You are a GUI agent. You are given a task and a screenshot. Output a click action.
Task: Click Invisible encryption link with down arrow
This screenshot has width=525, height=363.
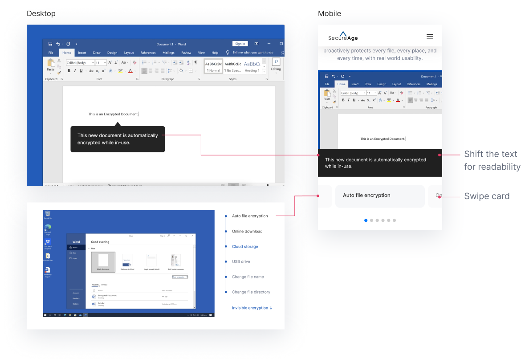(x=252, y=308)
